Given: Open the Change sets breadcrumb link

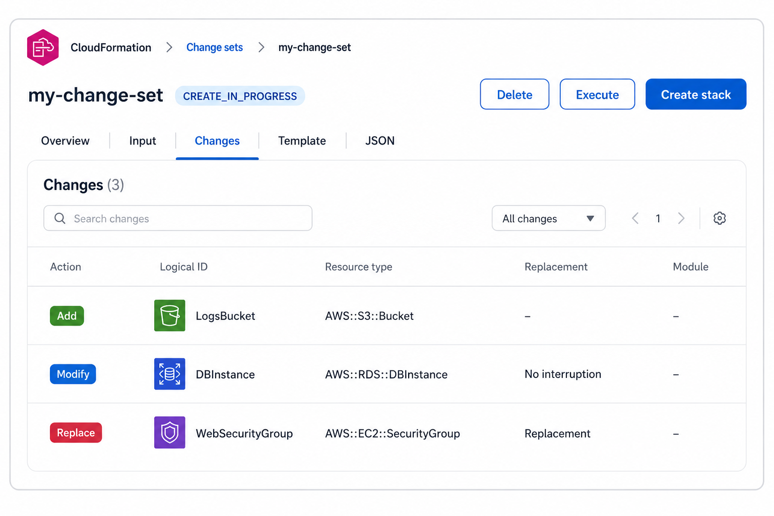Looking at the screenshot, I should point(215,47).
